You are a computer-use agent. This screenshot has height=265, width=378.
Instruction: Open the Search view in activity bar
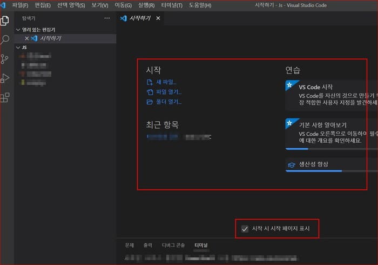point(5,39)
